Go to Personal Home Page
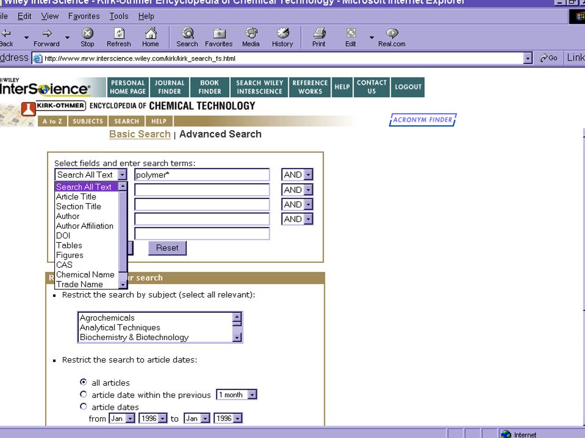Image resolution: width=585 pixels, height=438 pixels. [128, 87]
